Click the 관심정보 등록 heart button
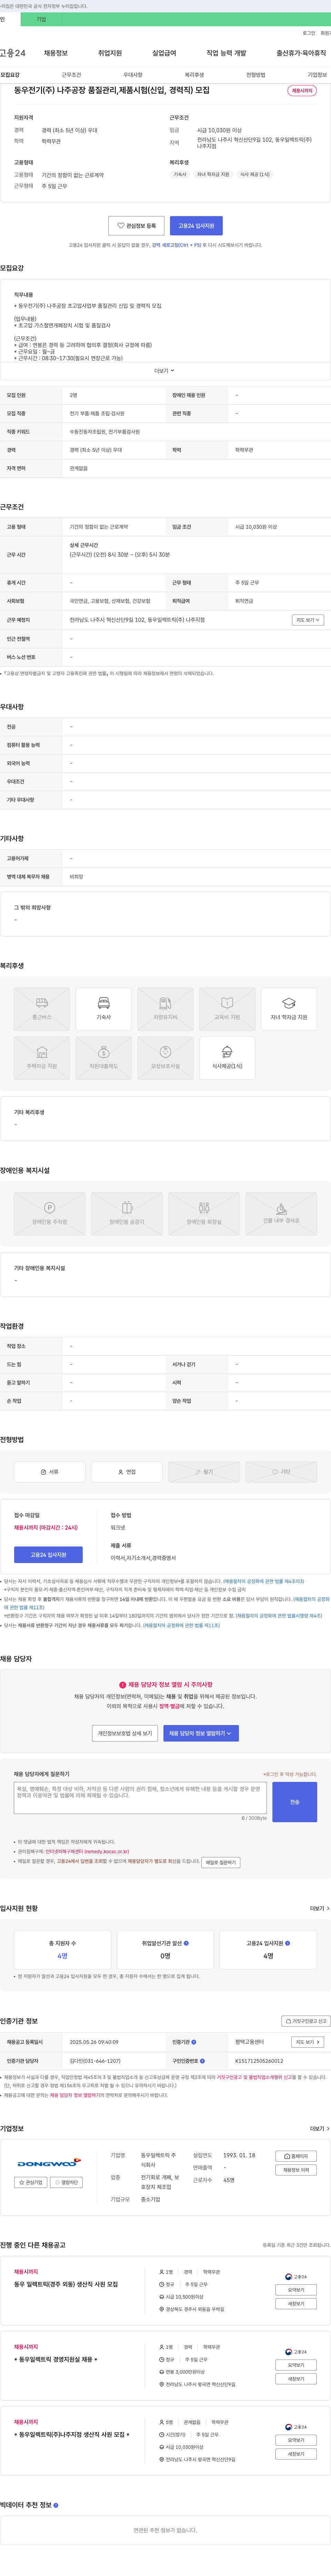 click(136, 226)
